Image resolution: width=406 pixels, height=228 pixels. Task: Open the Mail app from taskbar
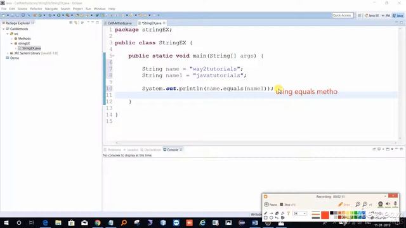pos(84,222)
